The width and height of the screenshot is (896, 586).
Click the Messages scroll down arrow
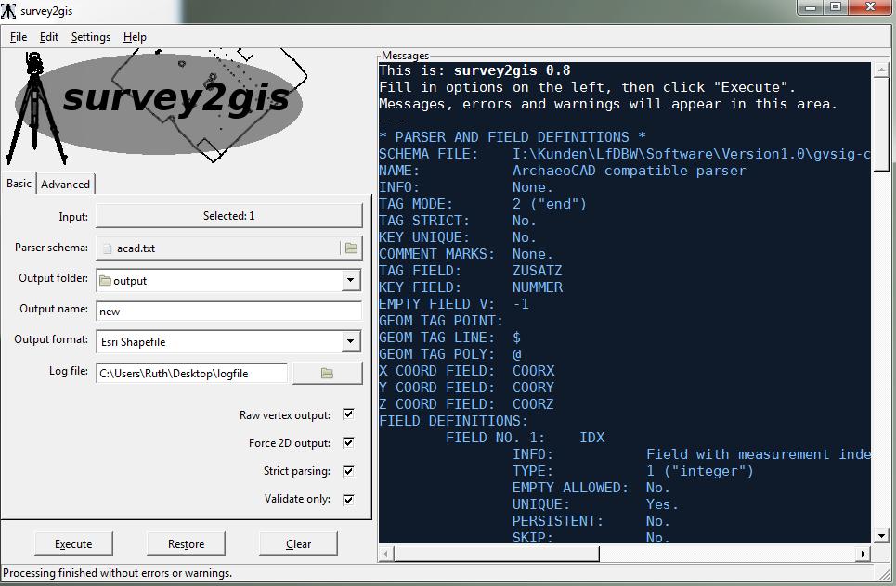[x=881, y=536]
